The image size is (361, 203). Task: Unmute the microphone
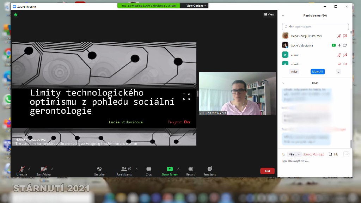click(x=22, y=169)
